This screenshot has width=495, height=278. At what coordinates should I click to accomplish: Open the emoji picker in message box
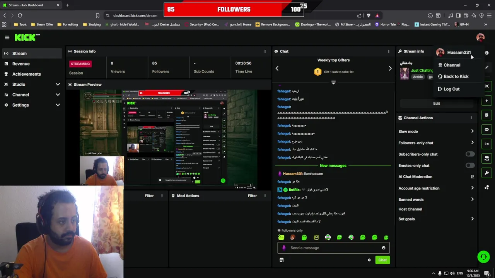(384, 248)
